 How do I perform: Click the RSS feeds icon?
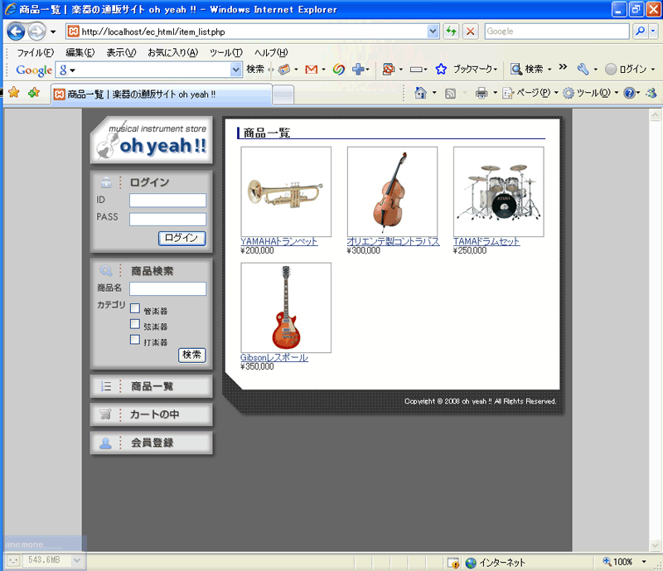pos(450,93)
